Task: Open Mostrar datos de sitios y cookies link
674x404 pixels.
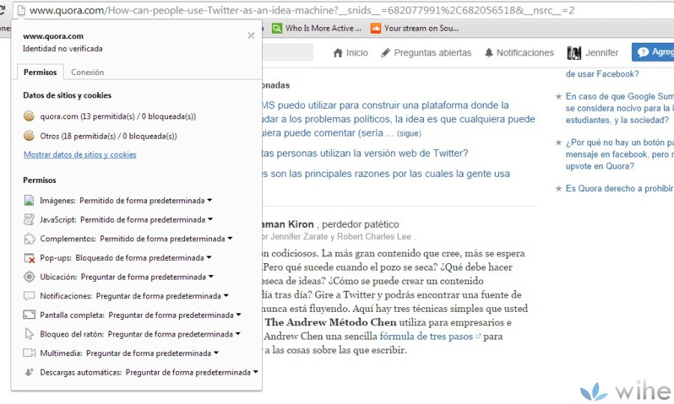Action: click(x=80, y=154)
